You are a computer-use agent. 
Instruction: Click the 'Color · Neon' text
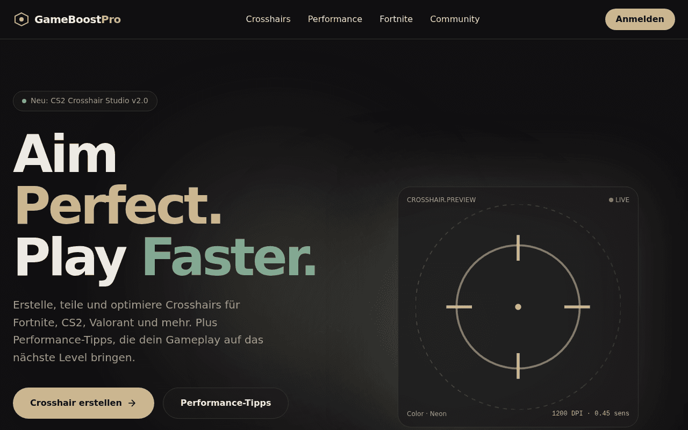pos(427,414)
